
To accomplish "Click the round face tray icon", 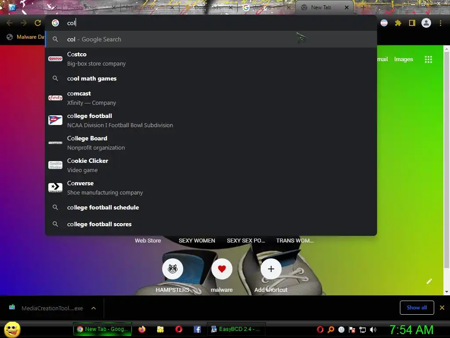I will point(341,330).
